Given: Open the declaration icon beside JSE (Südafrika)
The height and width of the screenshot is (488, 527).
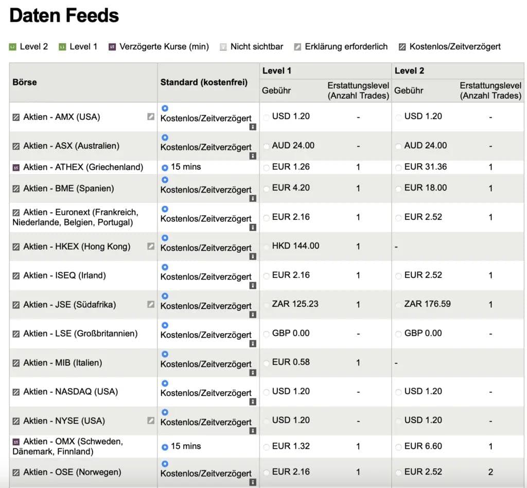Looking at the screenshot, I should point(151,304).
